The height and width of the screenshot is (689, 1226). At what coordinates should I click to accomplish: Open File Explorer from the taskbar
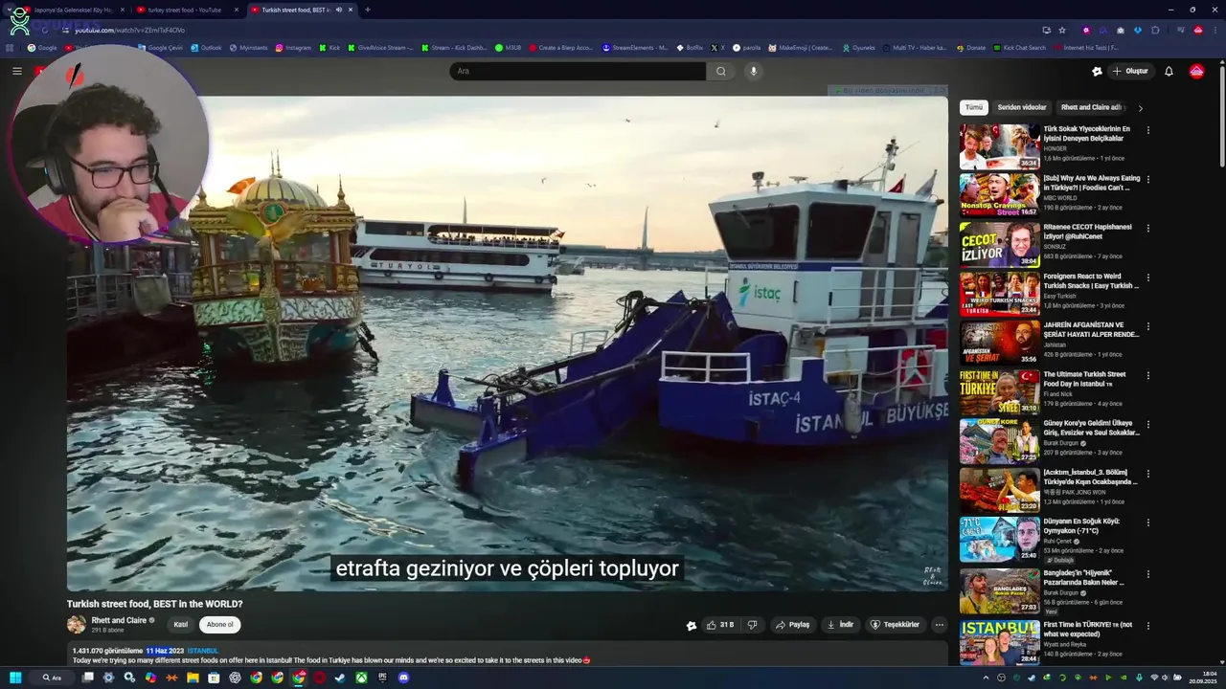193,678
